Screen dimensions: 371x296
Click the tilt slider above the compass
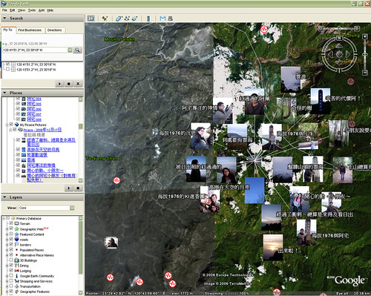[339, 29]
